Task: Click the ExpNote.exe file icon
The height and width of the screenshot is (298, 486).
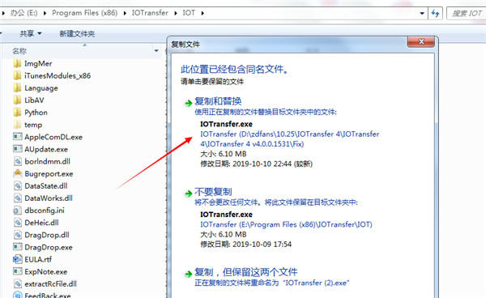Action: pyautogui.click(x=17, y=271)
